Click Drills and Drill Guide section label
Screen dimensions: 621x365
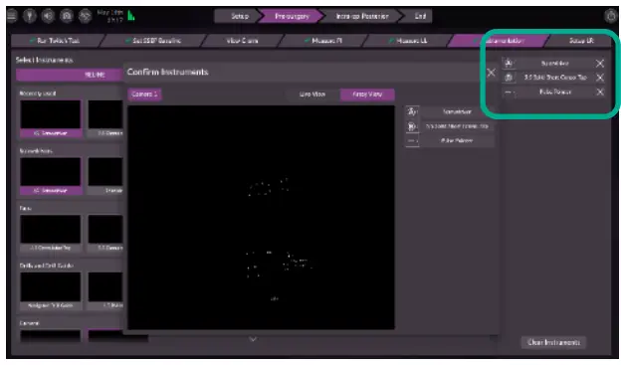click(47, 266)
